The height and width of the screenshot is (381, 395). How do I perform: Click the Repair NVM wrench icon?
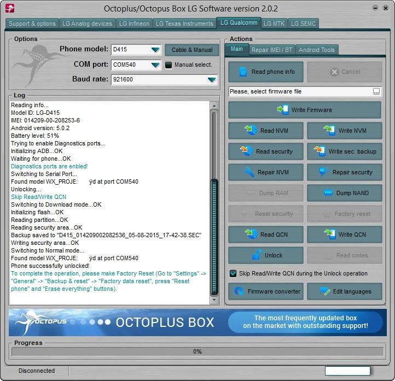click(x=249, y=172)
